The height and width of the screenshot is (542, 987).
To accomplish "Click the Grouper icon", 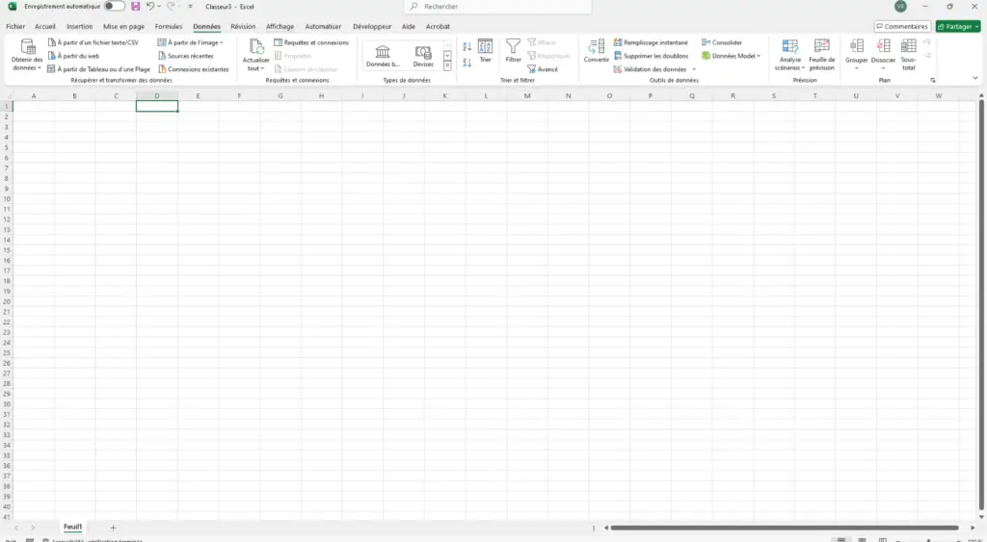I will pyautogui.click(x=856, y=46).
